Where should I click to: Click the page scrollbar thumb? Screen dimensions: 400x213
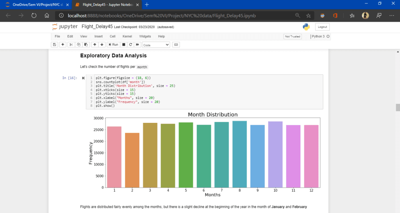(398, 107)
